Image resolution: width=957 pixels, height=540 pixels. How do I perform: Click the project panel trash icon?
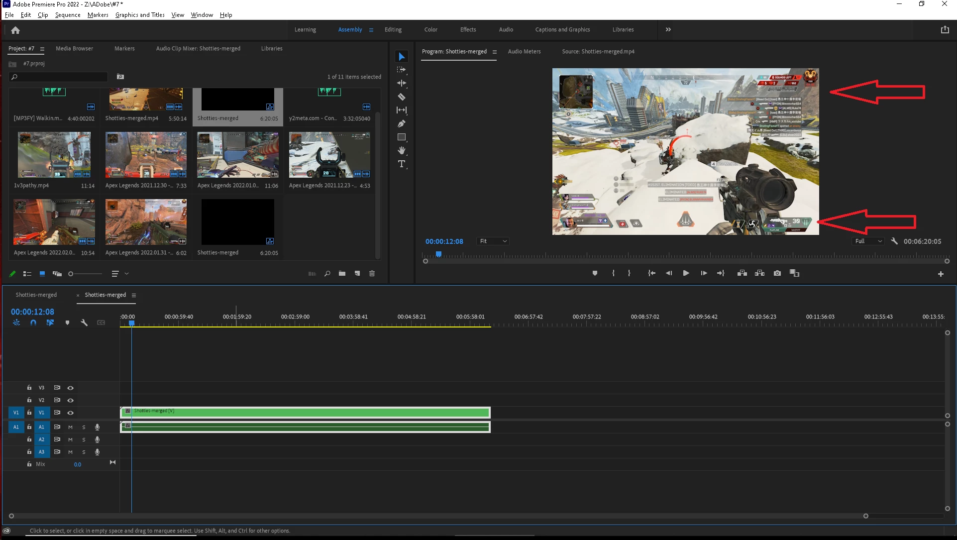point(372,273)
